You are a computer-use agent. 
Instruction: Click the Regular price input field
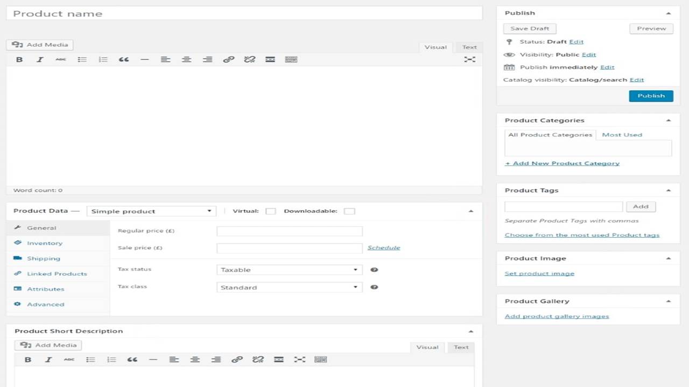[290, 231]
